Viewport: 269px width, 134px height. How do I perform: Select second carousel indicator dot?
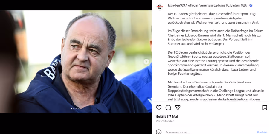coord(74,108)
